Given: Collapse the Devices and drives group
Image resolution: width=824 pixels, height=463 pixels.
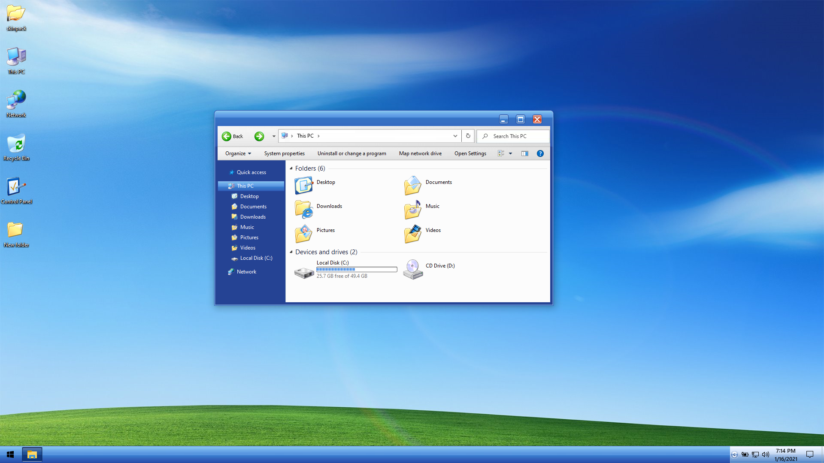Looking at the screenshot, I should pos(291,252).
